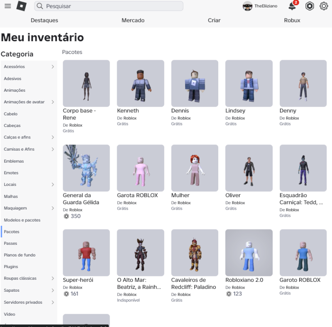Select Animações category
This screenshot has height=327, width=332.
(29, 90)
